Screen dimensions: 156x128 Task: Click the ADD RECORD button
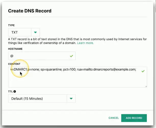134,118
